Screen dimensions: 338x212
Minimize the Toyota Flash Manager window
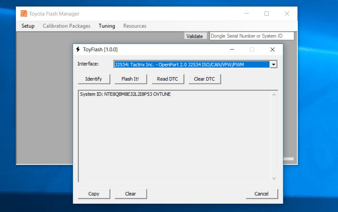(x=247, y=14)
